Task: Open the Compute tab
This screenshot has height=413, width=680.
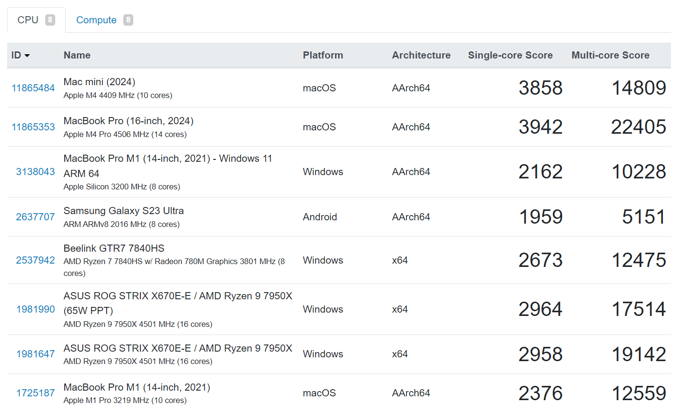Action: 104,20
